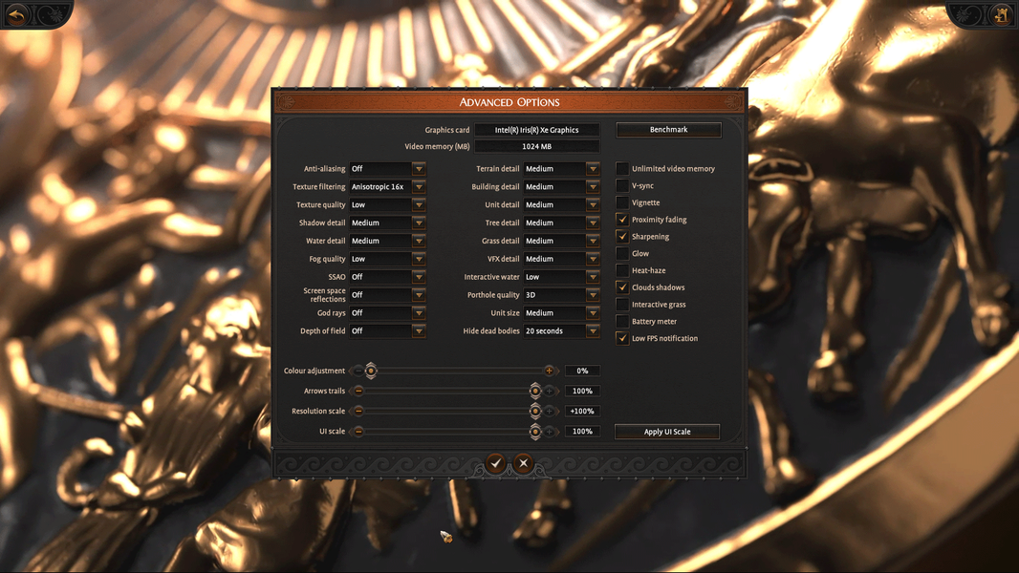Click the UI scale 100% value box

click(x=582, y=431)
